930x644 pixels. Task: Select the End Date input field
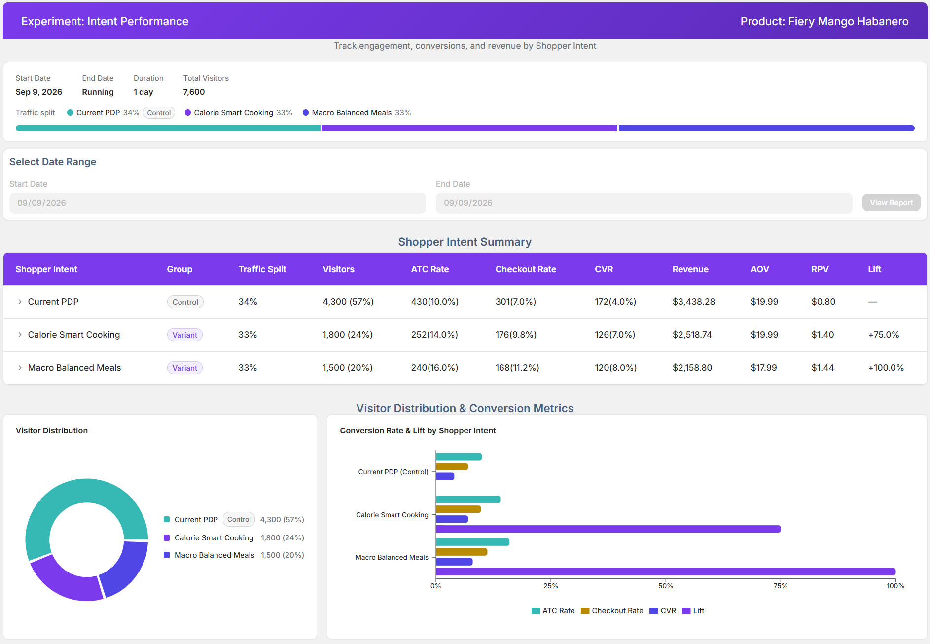pyautogui.click(x=644, y=203)
